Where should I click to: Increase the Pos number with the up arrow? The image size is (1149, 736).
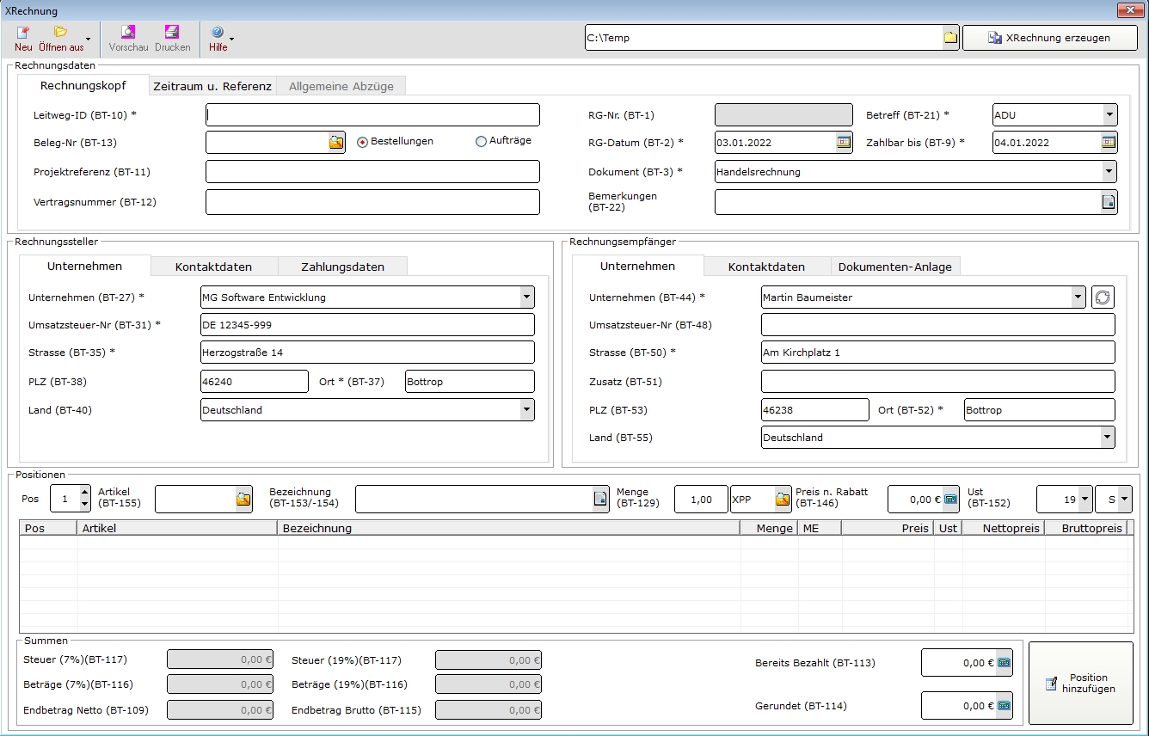point(83,493)
